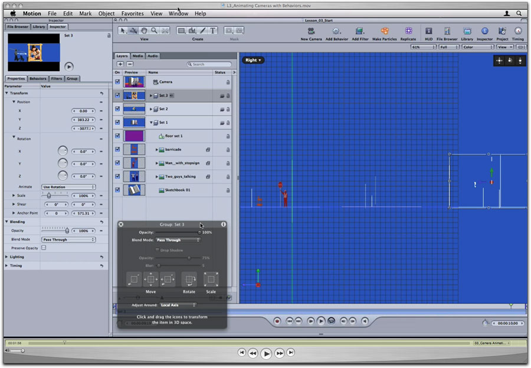Click the Add Filter toolbar icon
Screen dimensions: 531x368
coord(359,31)
